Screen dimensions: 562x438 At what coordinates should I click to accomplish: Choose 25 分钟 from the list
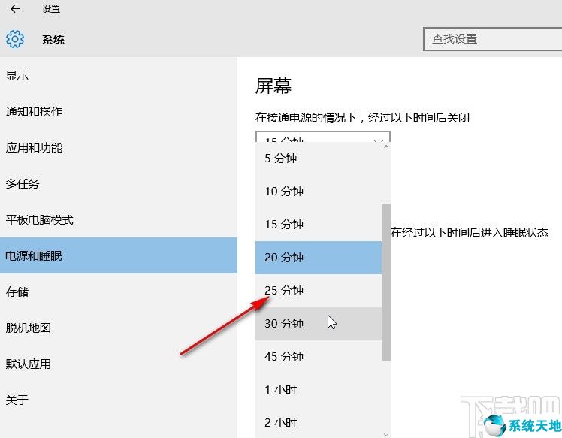click(319, 290)
